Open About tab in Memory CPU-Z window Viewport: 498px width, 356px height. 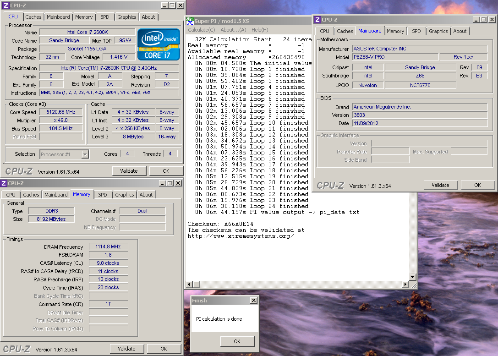(146, 195)
